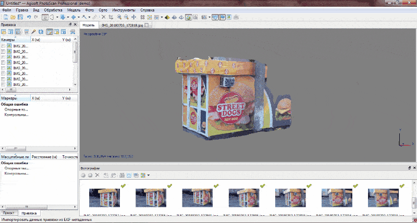Screen dimensions: 417x223
Task: Show the dense point cloud
Action: (150, 17)
